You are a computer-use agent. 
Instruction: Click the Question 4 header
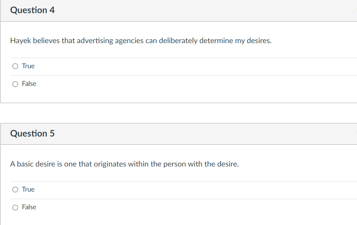point(32,10)
